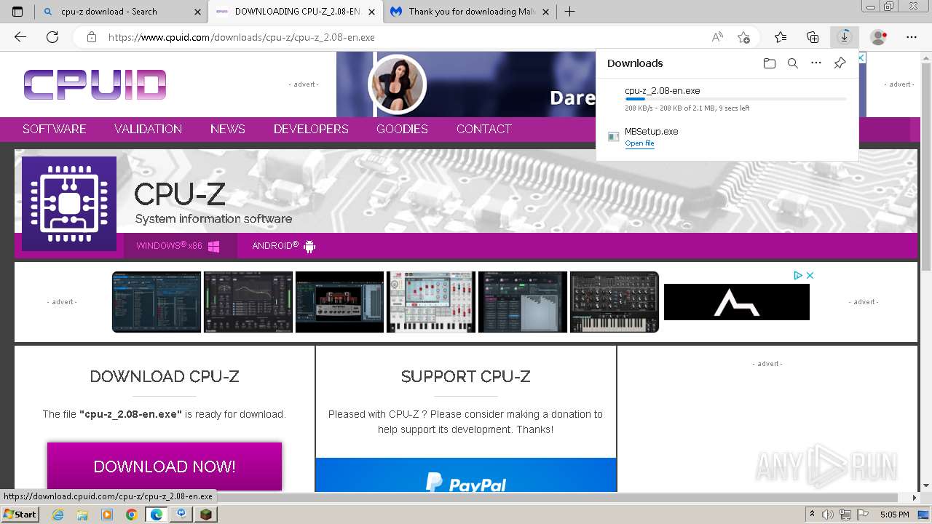Click MBSetup.exe file icon in downloads
Image resolution: width=932 pixels, height=524 pixels.
point(614,136)
